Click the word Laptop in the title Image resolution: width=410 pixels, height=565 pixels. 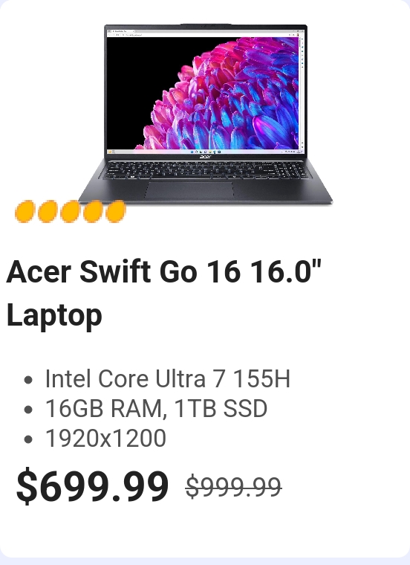point(54,315)
